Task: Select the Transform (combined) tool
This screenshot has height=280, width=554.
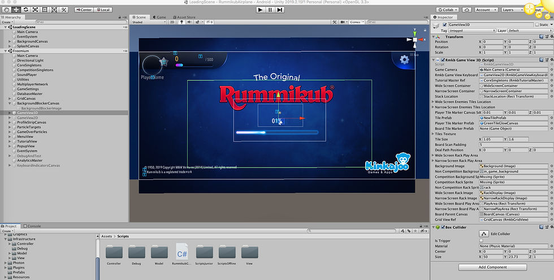Action: [x=54, y=10]
